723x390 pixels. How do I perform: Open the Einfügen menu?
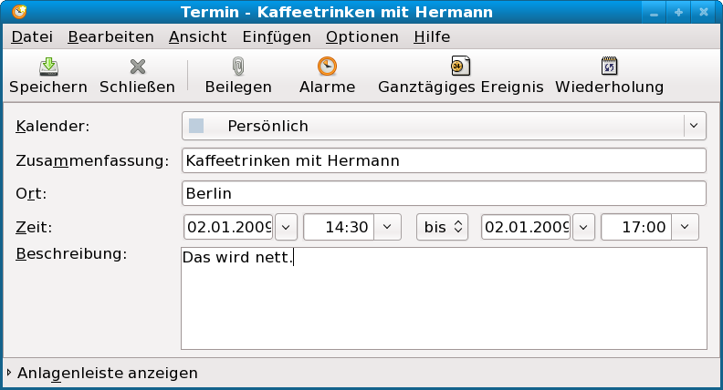tap(277, 36)
